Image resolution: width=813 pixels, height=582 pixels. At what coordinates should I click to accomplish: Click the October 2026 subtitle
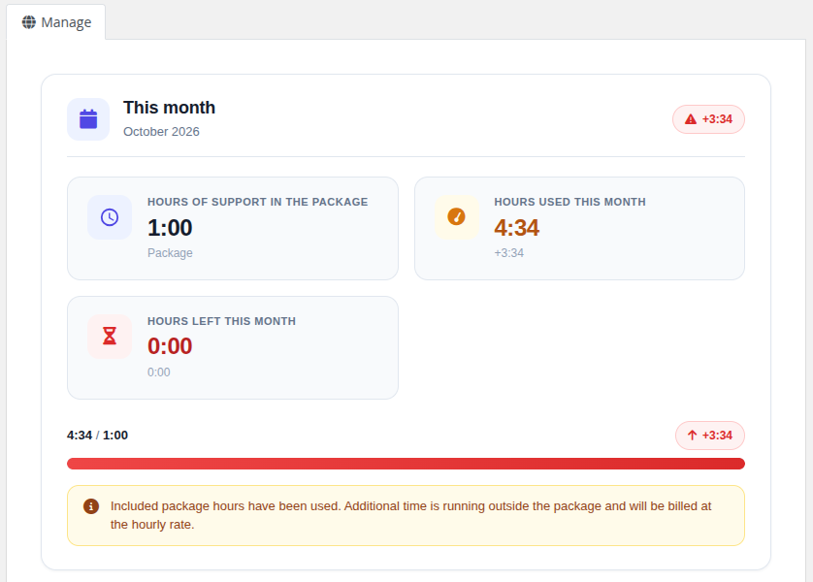[x=161, y=132]
